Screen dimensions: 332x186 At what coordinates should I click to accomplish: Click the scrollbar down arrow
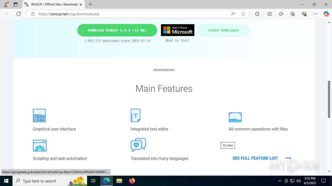pyautogui.click(x=329, y=171)
